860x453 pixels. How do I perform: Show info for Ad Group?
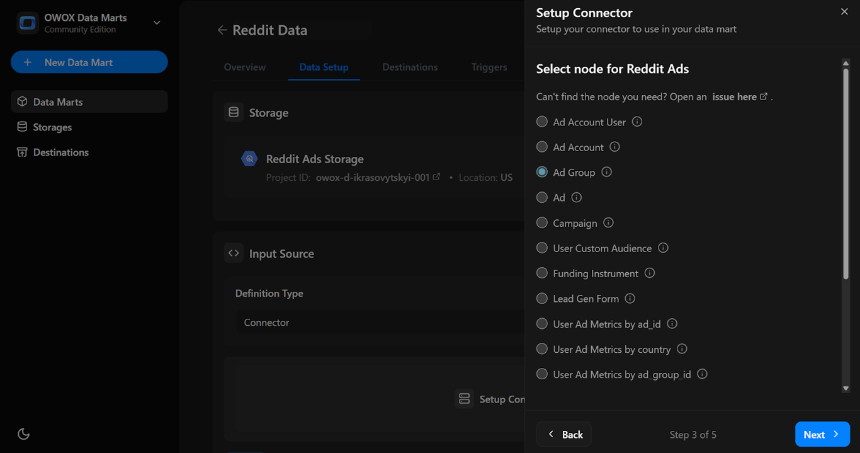point(606,172)
